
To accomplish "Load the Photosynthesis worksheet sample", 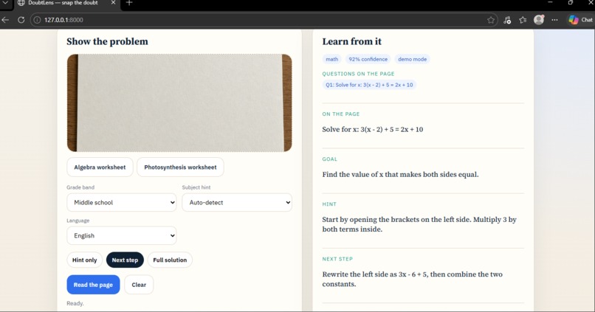I will pyautogui.click(x=180, y=167).
